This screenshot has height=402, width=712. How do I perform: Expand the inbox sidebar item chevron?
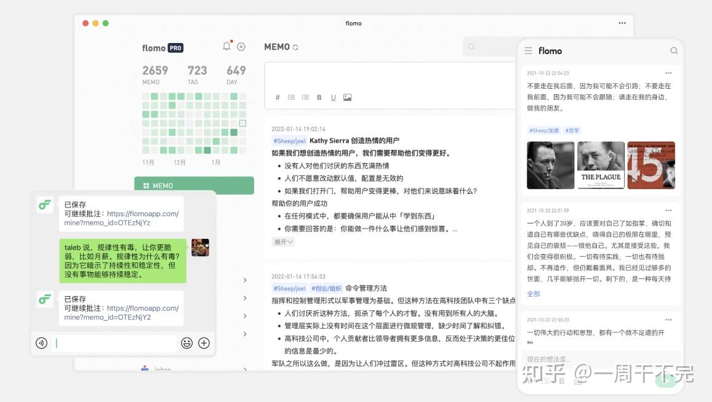[245, 369]
